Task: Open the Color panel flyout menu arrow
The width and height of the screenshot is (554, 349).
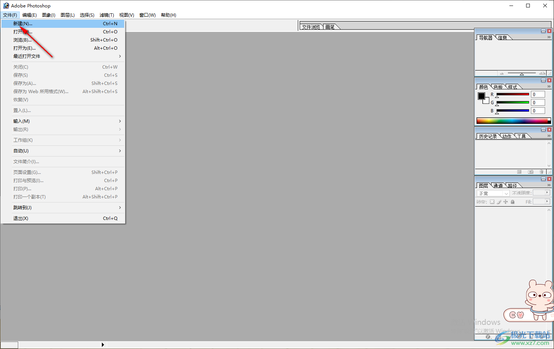Action: [549, 86]
